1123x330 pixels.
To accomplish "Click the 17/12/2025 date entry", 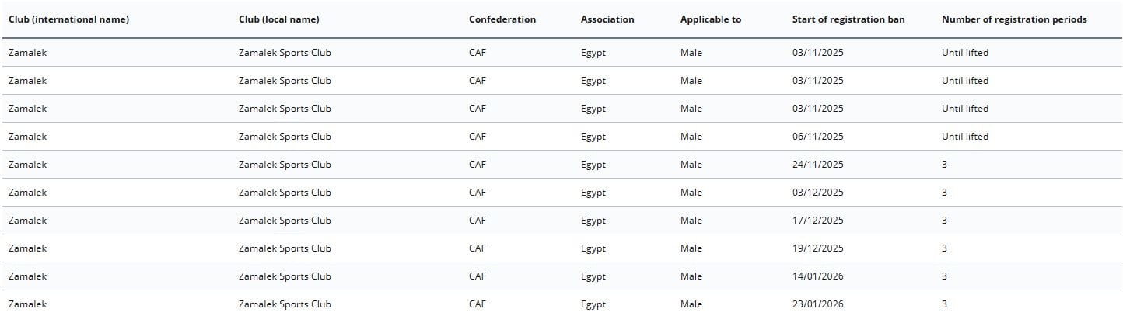I will 817,221.
